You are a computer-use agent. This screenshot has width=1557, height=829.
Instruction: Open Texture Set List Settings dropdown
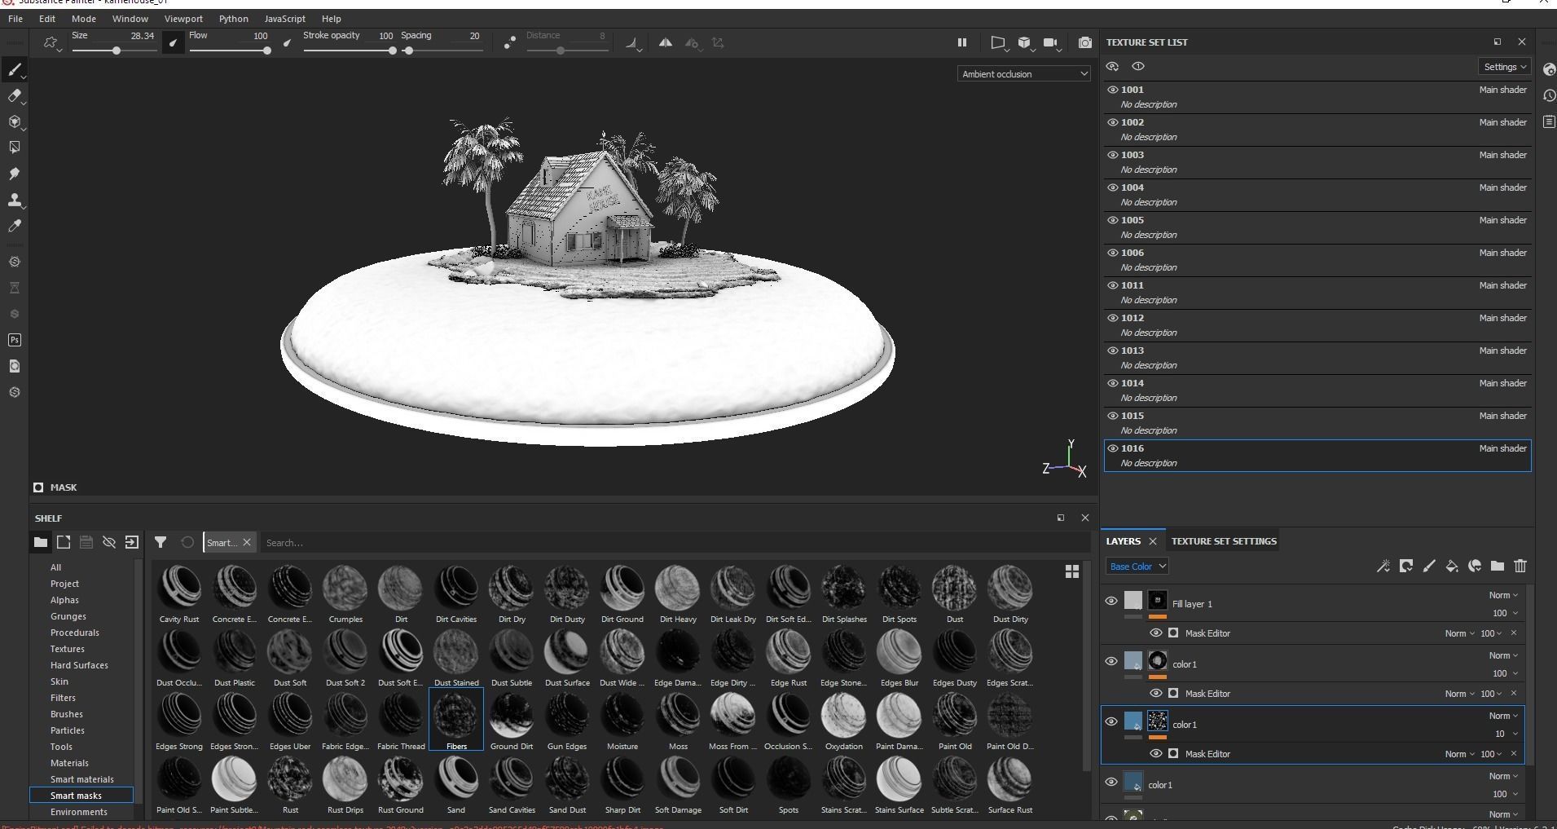point(1504,67)
